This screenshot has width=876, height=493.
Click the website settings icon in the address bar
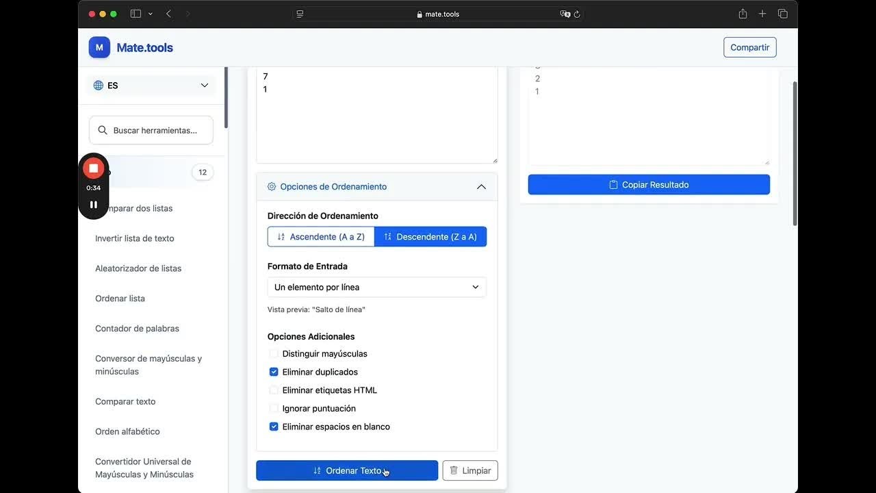tap(300, 14)
